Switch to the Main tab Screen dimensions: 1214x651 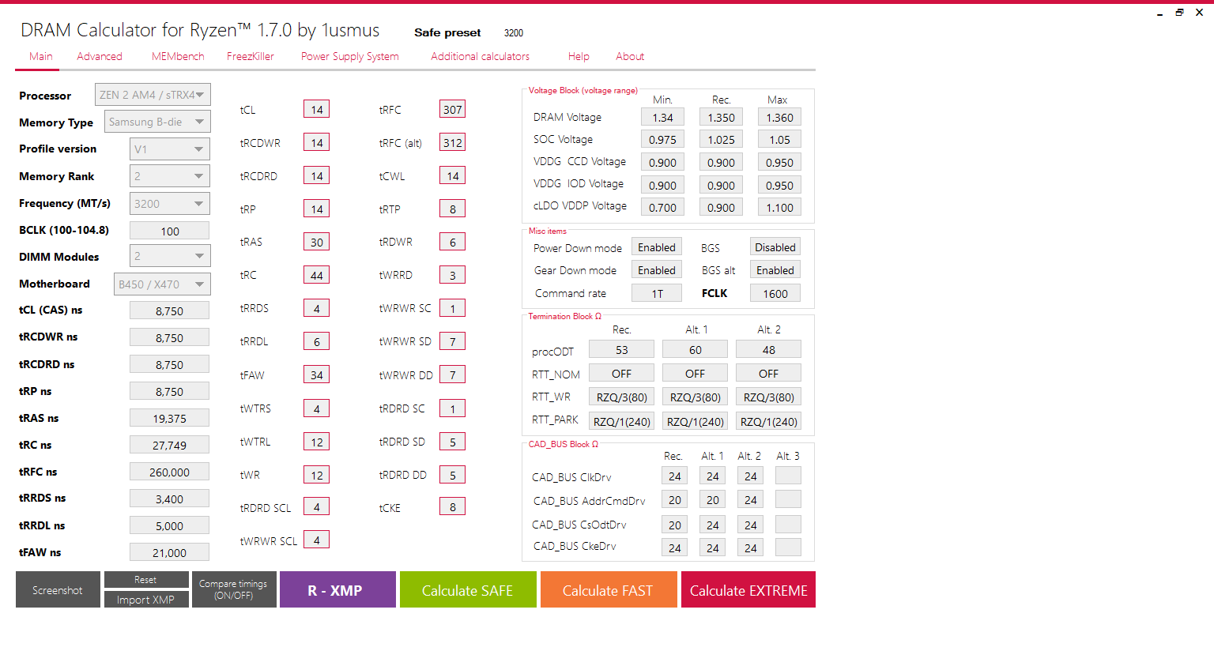pyautogui.click(x=41, y=56)
